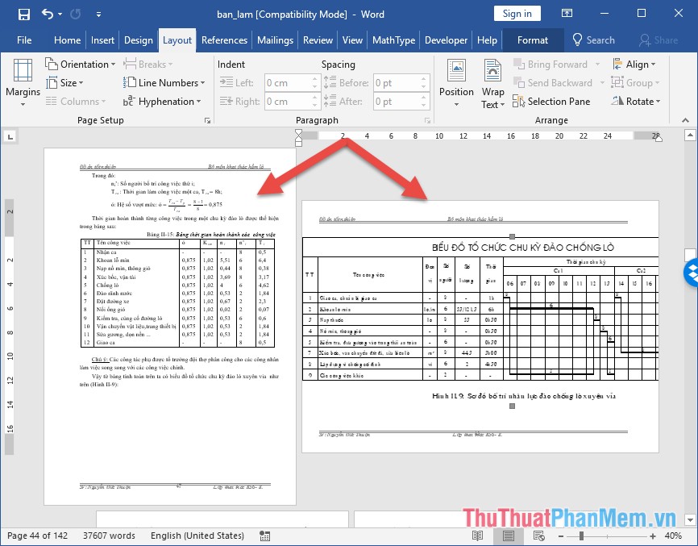Select the Web Layout view icon
The image size is (698, 546).
(538, 535)
